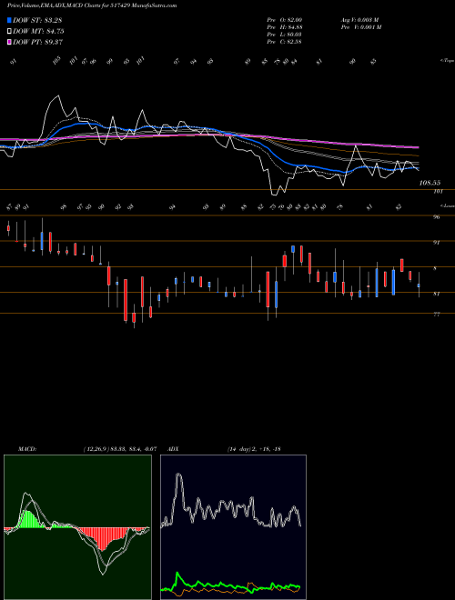The width and height of the screenshot is (455, 600).
Task: Click the 'Pre O: 82.00' open value
Action: pyautogui.click(x=285, y=19)
